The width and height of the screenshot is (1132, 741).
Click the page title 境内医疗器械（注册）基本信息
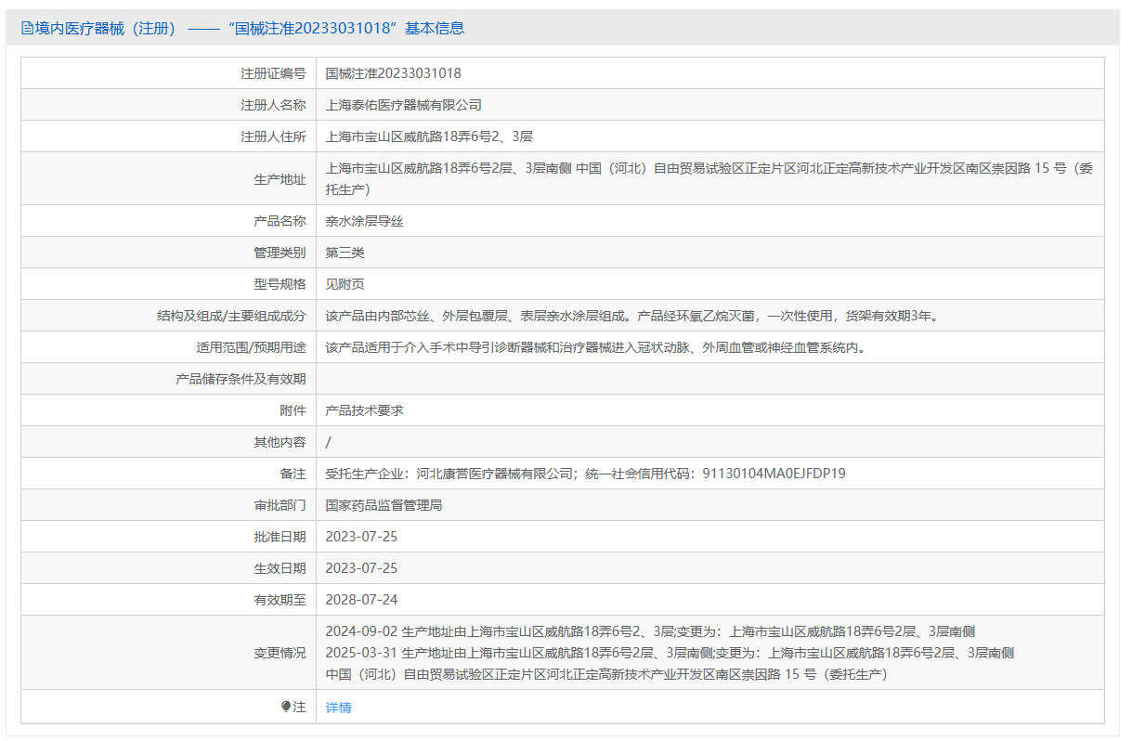tap(250, 29)
